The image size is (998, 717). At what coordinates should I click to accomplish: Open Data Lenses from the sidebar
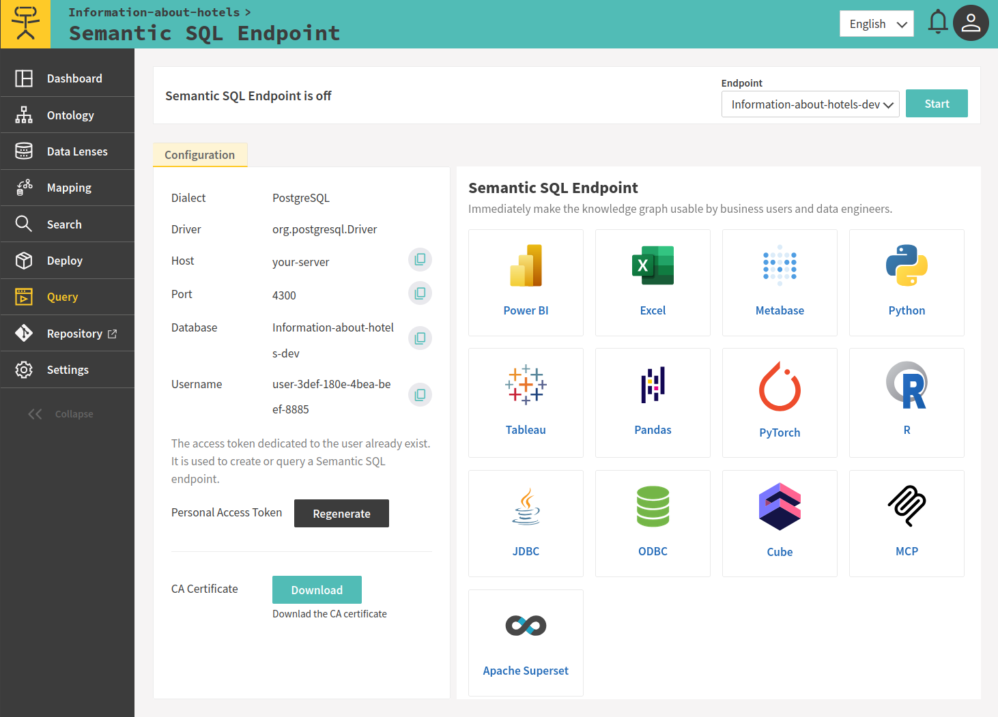point(76,151)
